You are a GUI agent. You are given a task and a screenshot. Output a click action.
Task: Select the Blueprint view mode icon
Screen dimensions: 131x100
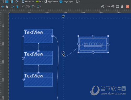pyautogui.click(x=7, y=1)
